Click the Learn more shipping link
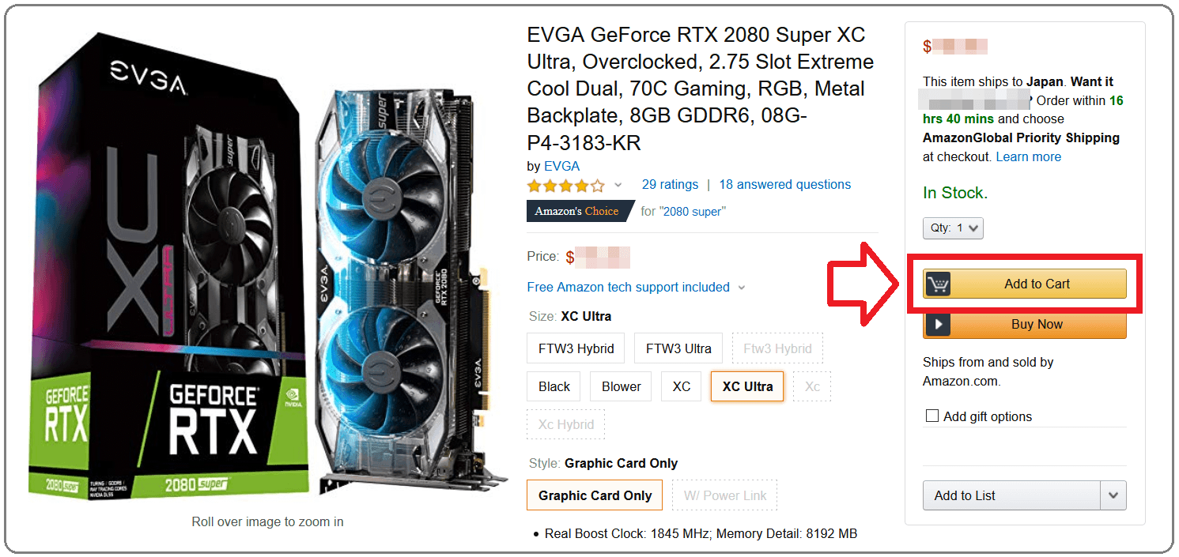Image resolution: width=1179 pixels, height=557 pixels. 1029,156
